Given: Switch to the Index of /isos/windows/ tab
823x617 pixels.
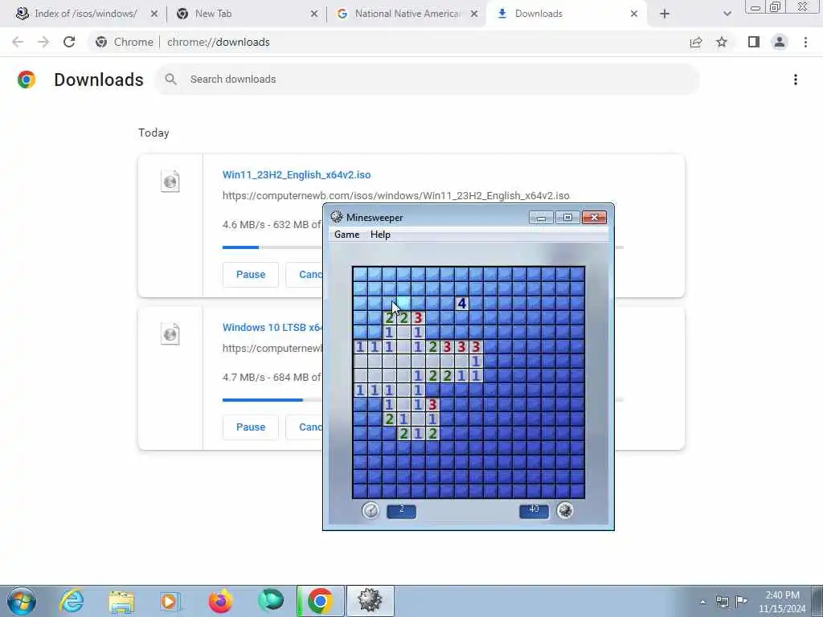Looking at the screenshot, I should pyautogui.click(x=86, y=14).
